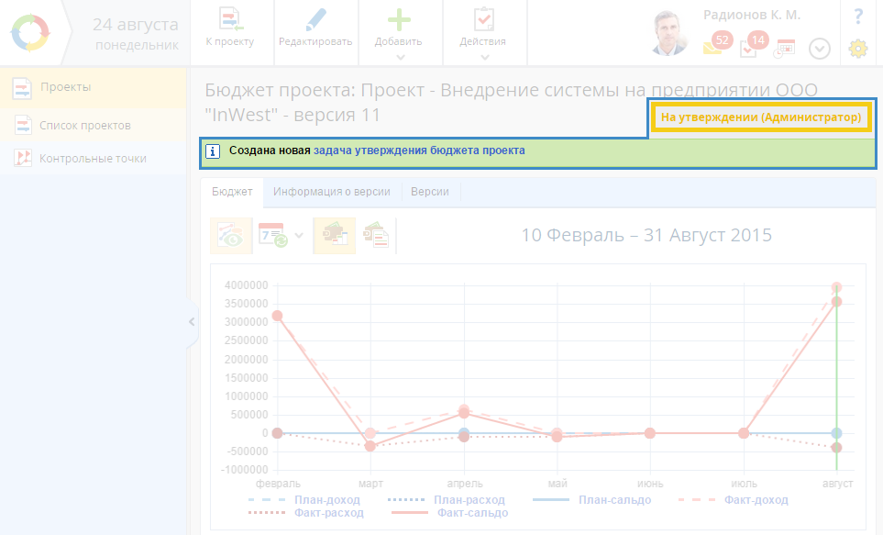
Task: Click user name Радионов К. М.
Action: (752, 16)
